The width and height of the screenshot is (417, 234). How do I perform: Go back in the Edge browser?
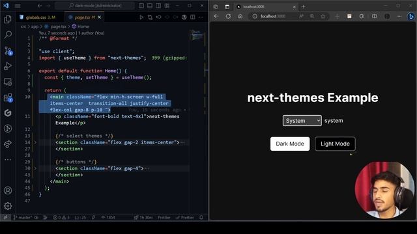pos(216,16)
